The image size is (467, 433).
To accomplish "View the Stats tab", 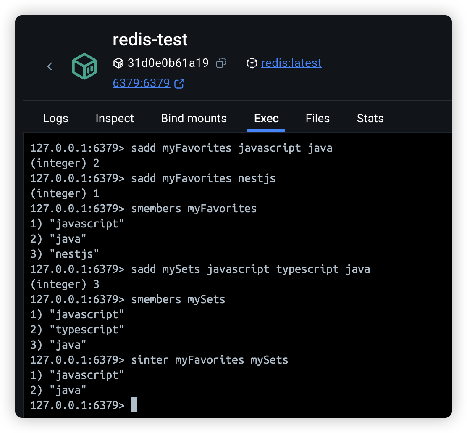I will click(x=370, y=119).
